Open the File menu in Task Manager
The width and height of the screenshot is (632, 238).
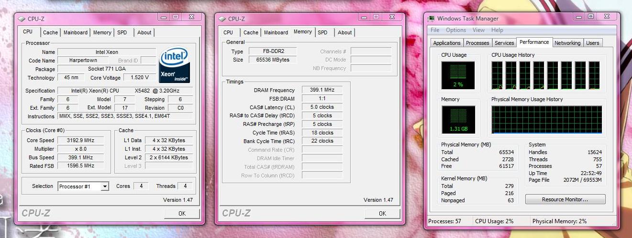click(x=435, y=30)
